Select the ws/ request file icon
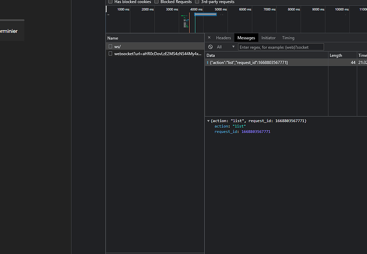The image size is (367, 254). coord(110,47)
